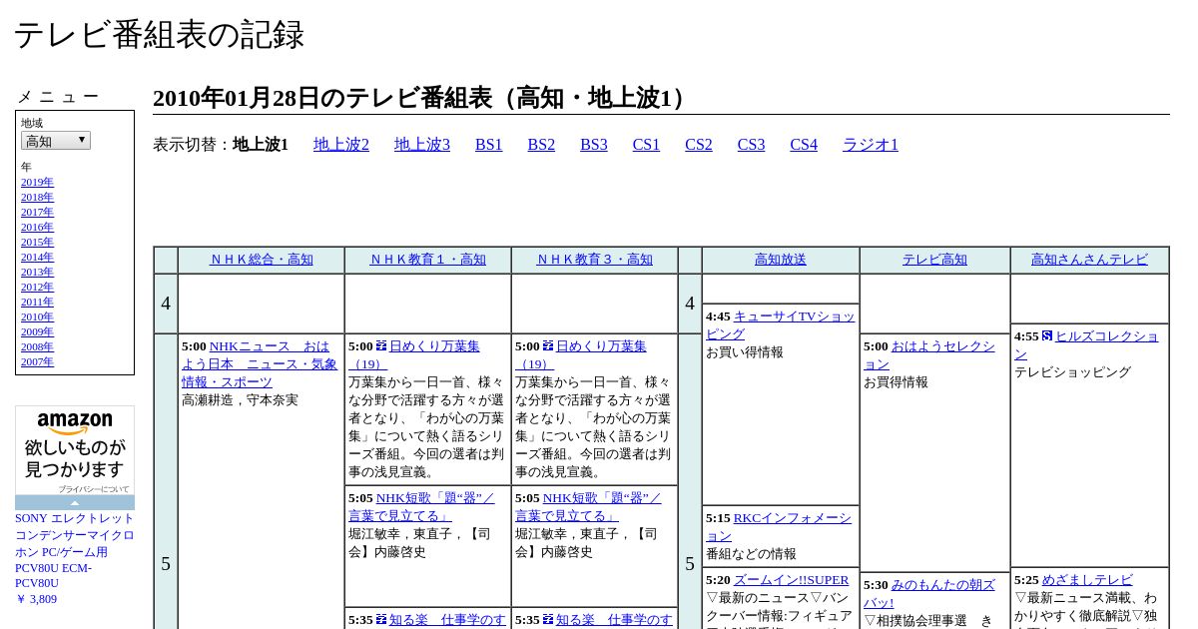Screen dimensions: 1198x629
Task: Open the 2011年 archive link
Action: (37, 302)
